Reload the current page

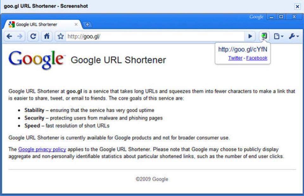(33, 36)
